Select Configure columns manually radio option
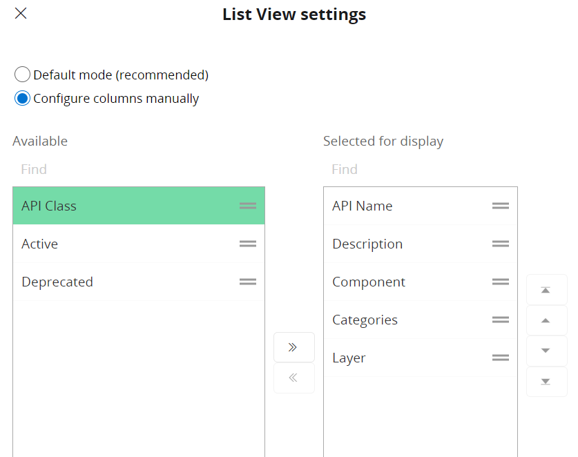The image size is (578, 457). coord(23,98)
